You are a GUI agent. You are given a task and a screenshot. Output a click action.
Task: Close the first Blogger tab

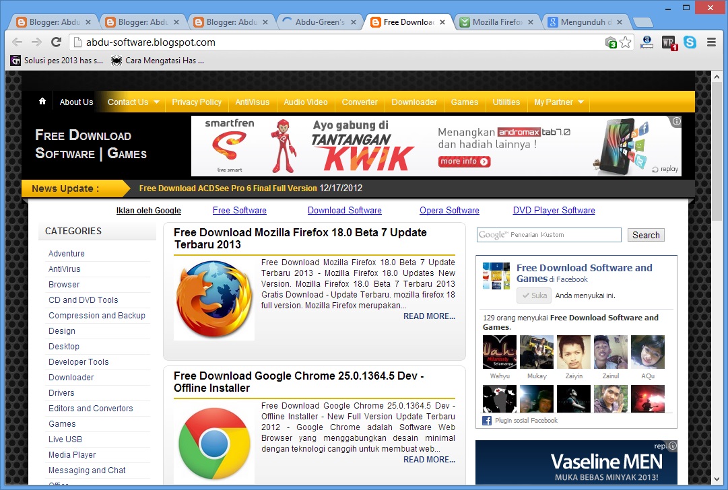click(x=88, y=22)
